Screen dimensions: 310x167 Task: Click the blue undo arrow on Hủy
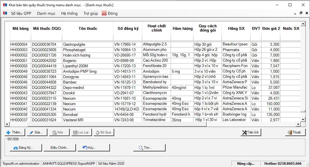click(x=85, y=147)
